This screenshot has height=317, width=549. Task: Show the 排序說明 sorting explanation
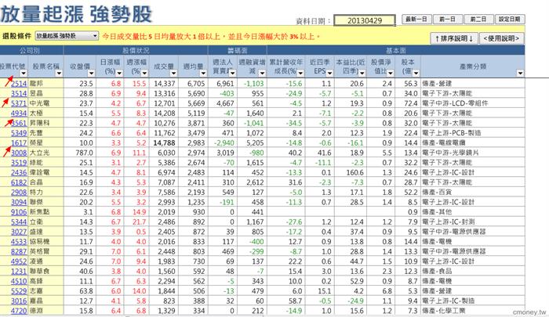click(454, 38)
